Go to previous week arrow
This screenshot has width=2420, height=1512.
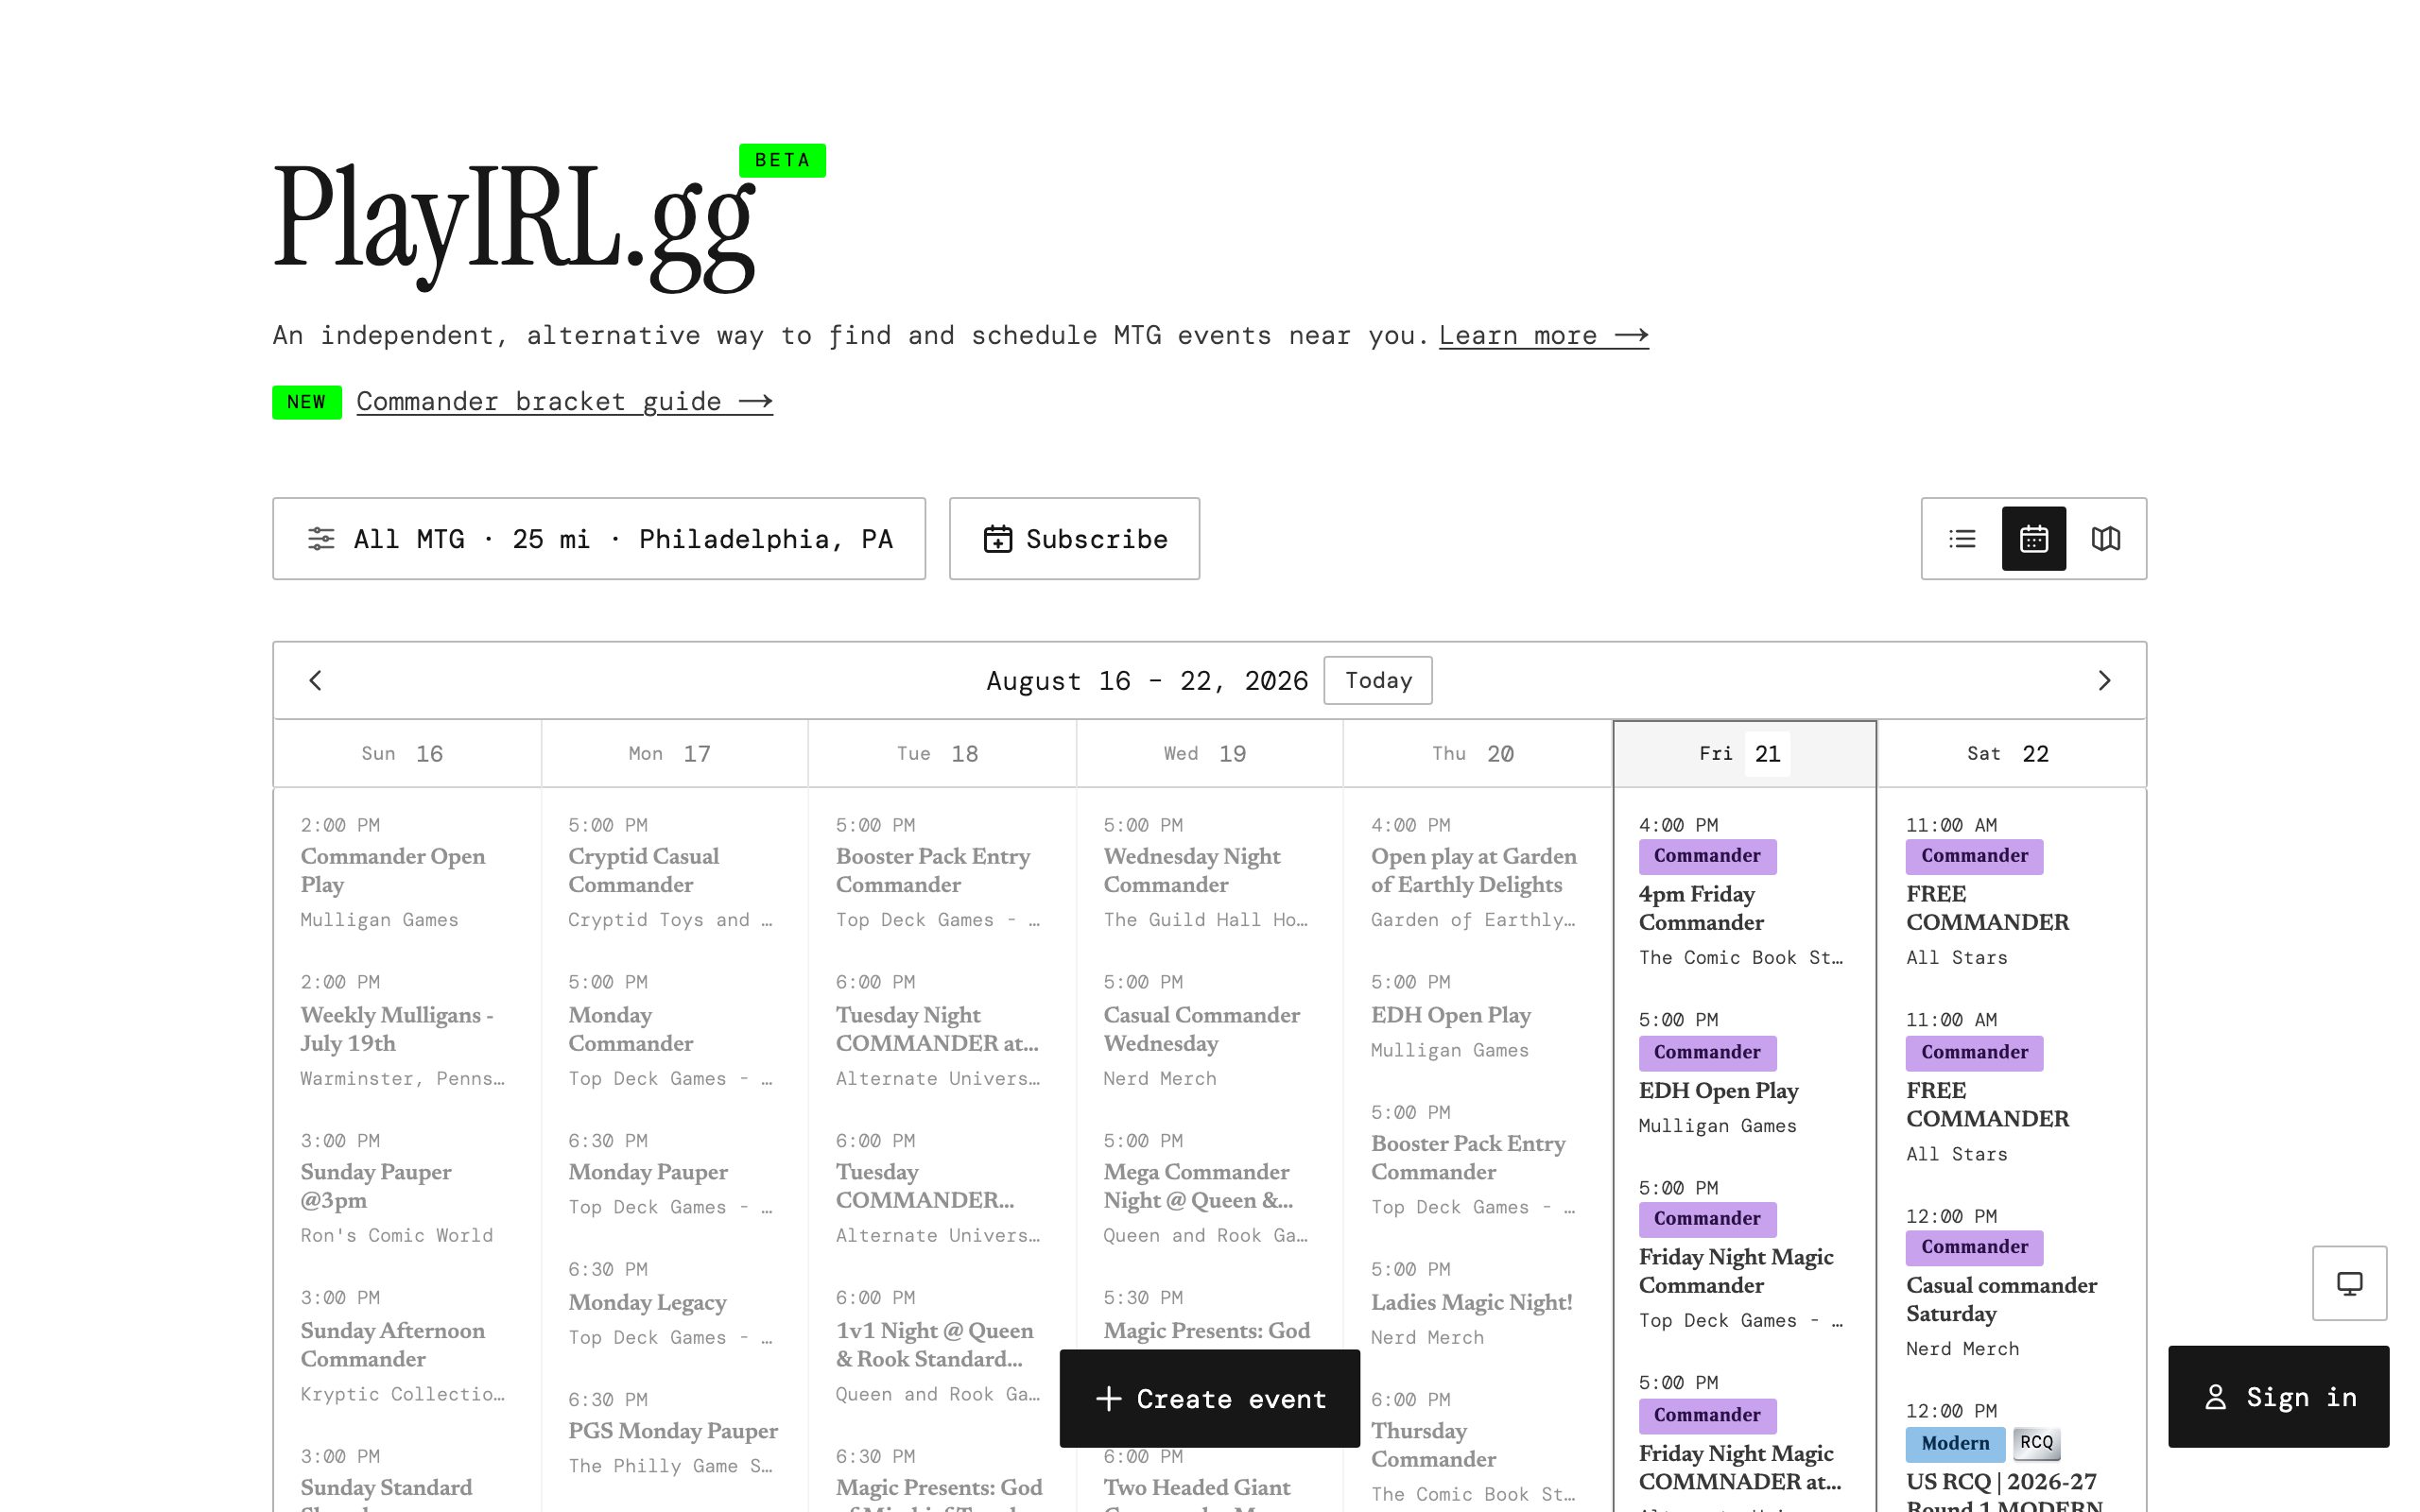point(315,681)
